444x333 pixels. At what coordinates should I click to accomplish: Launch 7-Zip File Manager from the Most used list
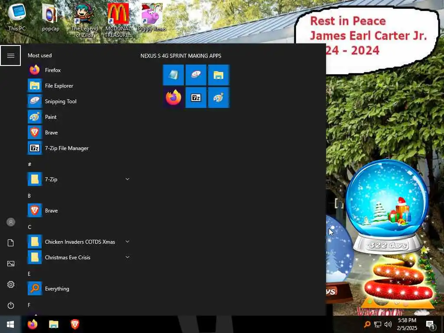(x=79, y=148)
